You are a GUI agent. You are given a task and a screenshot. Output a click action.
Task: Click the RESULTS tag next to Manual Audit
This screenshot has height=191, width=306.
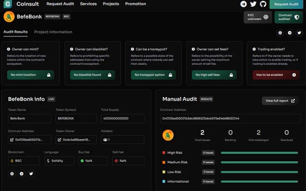pyautogui.click(x=207, y=99)
